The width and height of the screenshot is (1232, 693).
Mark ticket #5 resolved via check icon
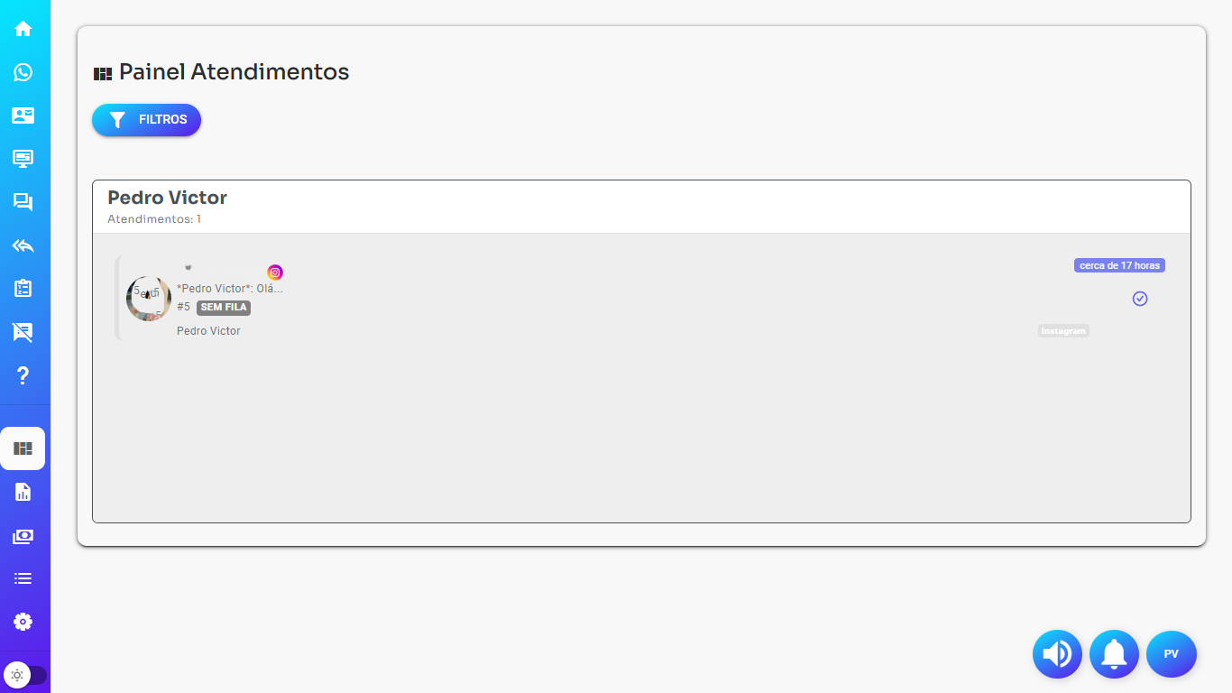pos(1140,299)
